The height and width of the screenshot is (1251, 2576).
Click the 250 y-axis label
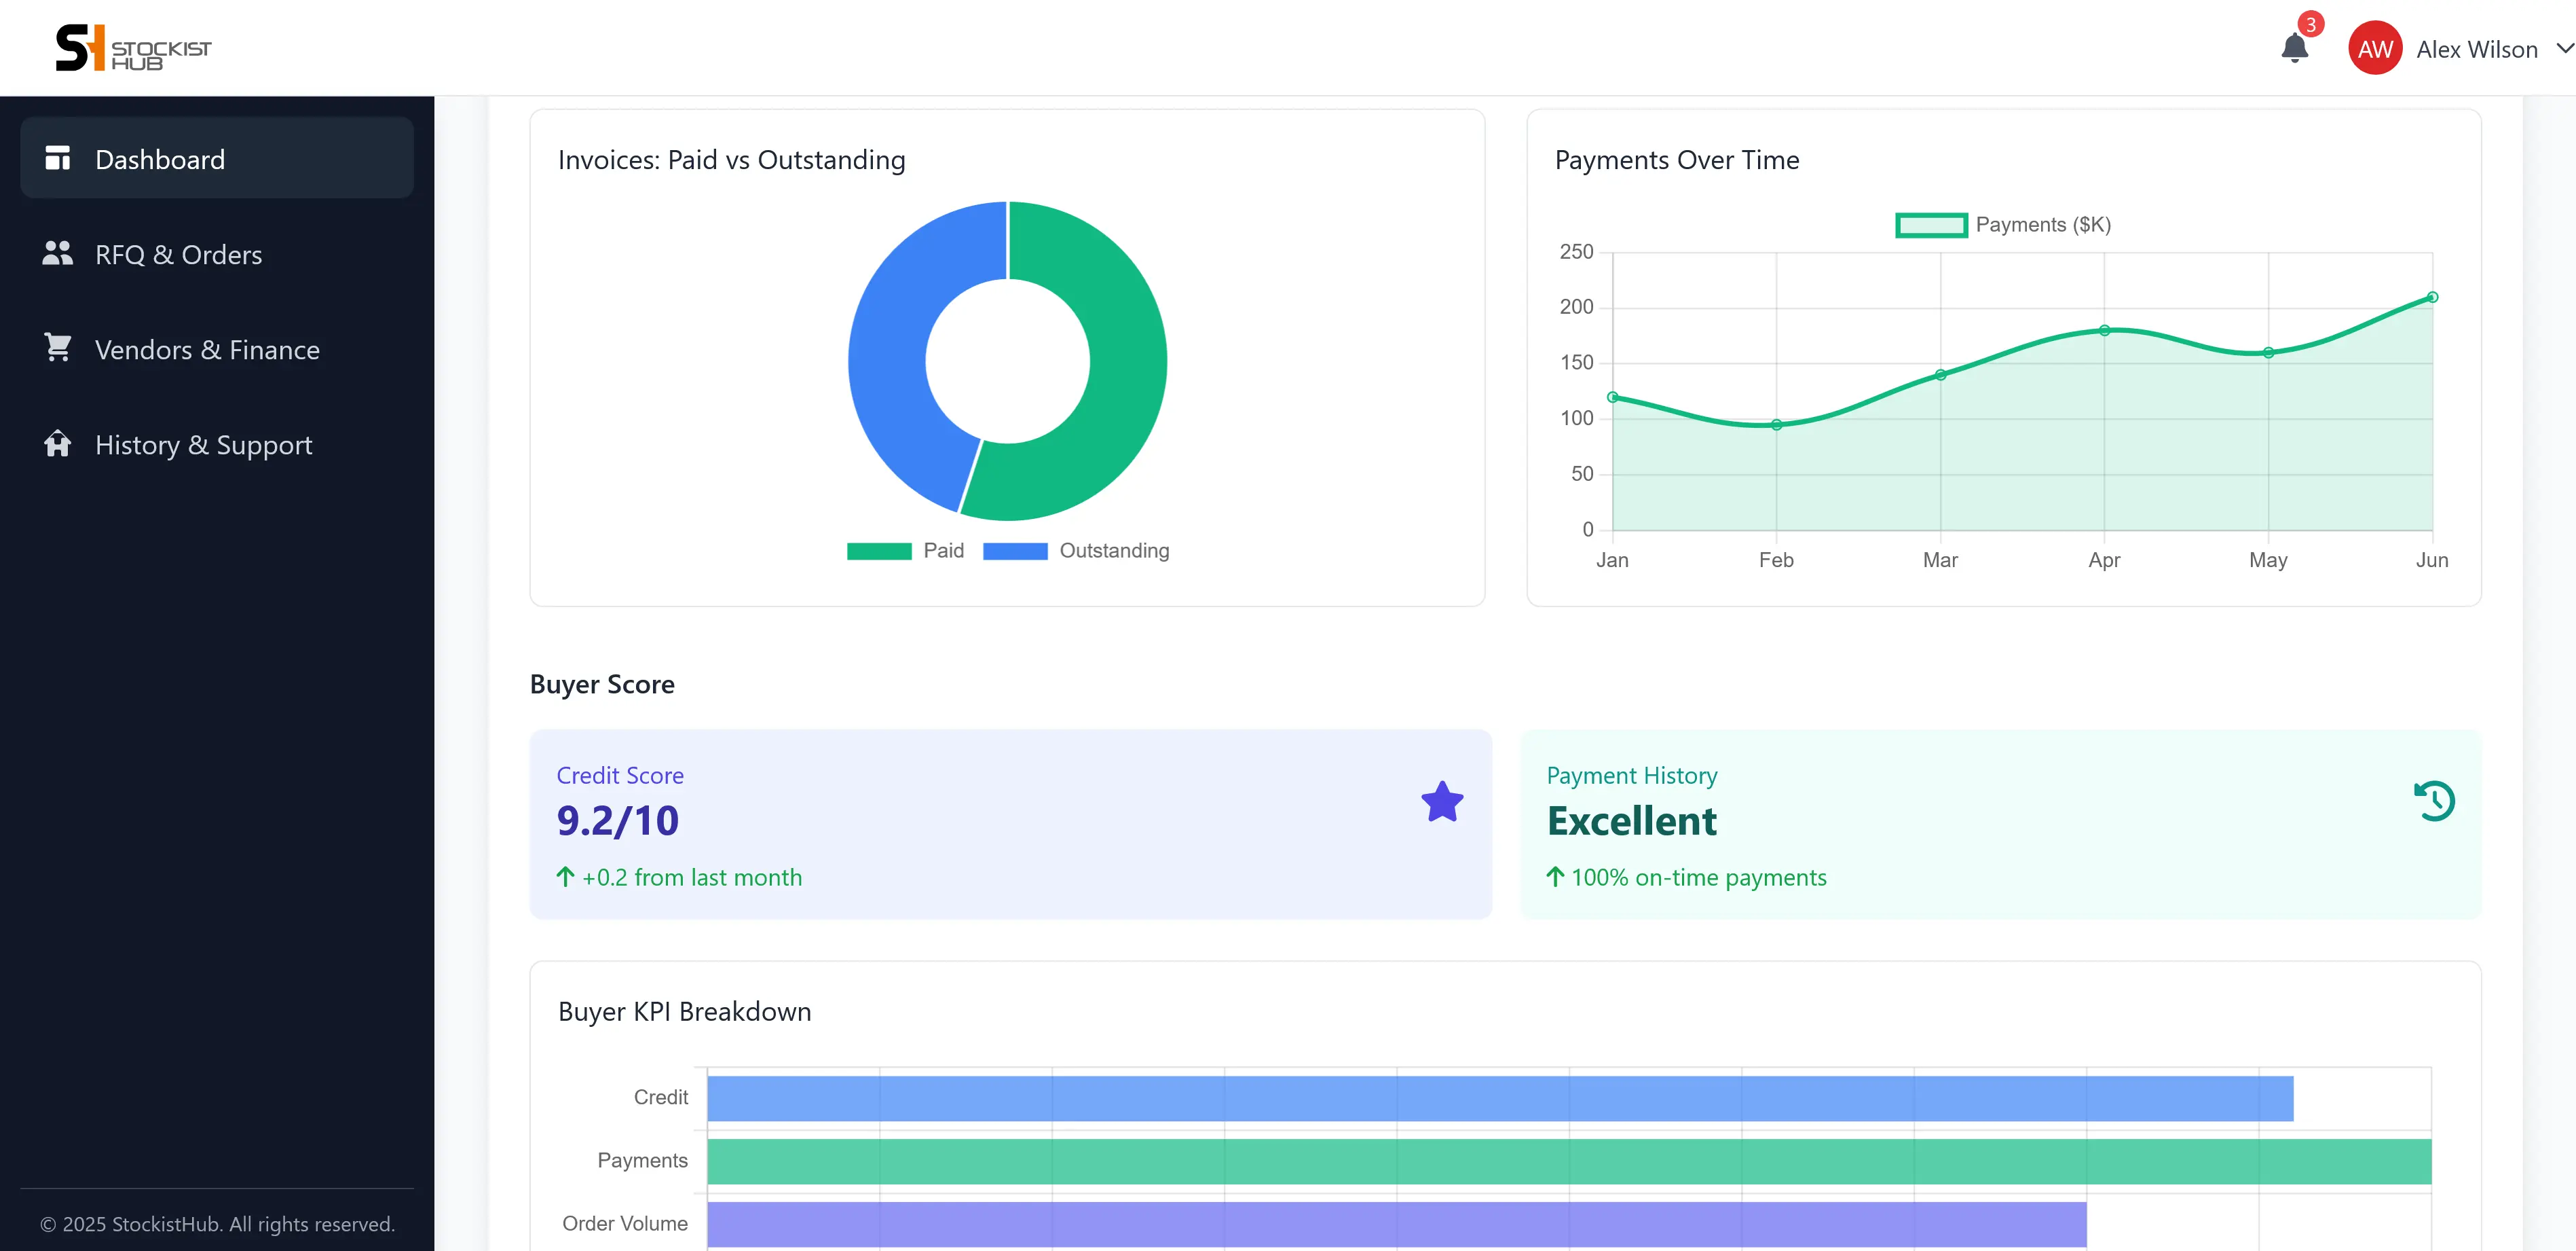pos(1576,251)
